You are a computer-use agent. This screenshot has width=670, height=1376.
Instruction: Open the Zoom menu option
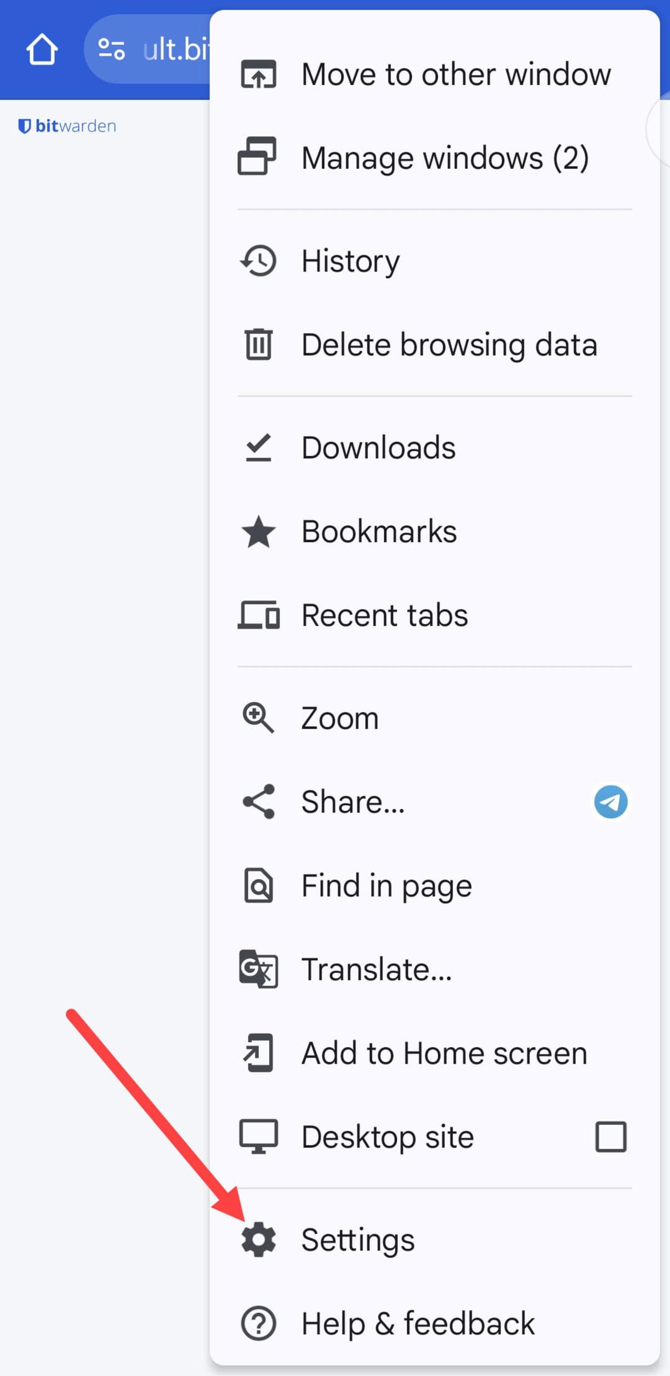pyautogui.click(x=434, y=718)
